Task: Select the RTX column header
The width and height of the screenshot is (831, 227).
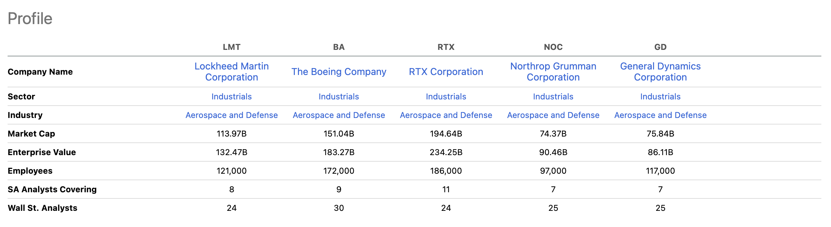Action: coord(446,47)
